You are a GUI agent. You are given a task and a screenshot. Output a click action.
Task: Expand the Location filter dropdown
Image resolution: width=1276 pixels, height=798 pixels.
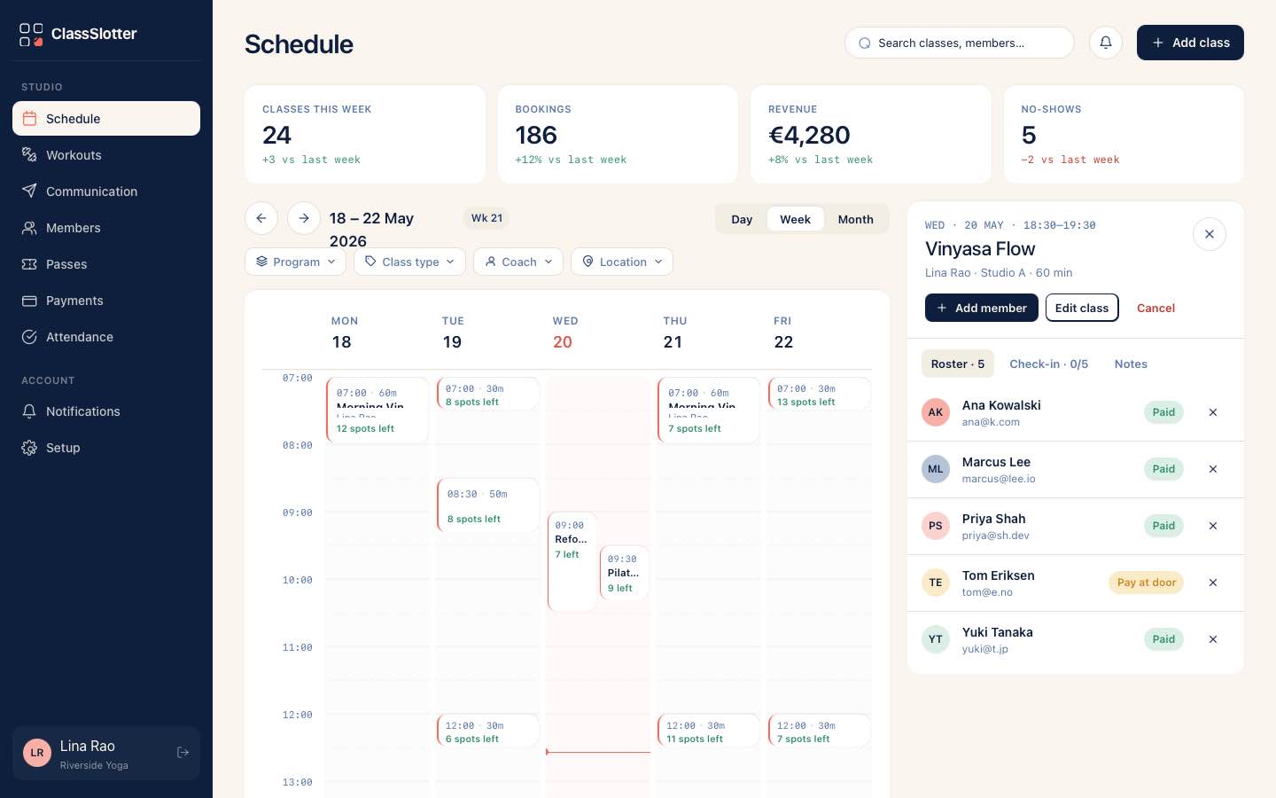click(622, 262)
